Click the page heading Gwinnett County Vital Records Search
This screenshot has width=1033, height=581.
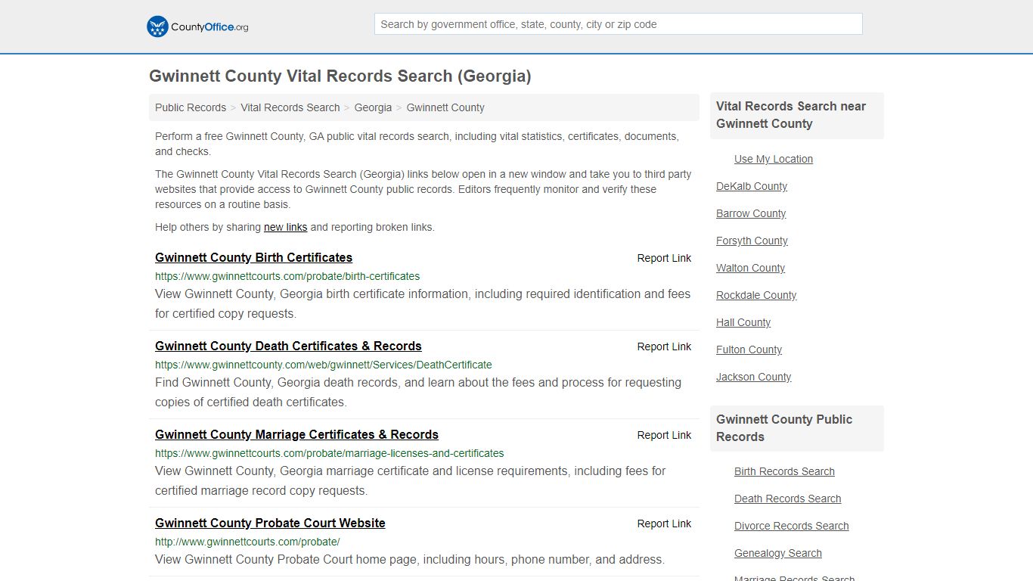tap(340, 76)
